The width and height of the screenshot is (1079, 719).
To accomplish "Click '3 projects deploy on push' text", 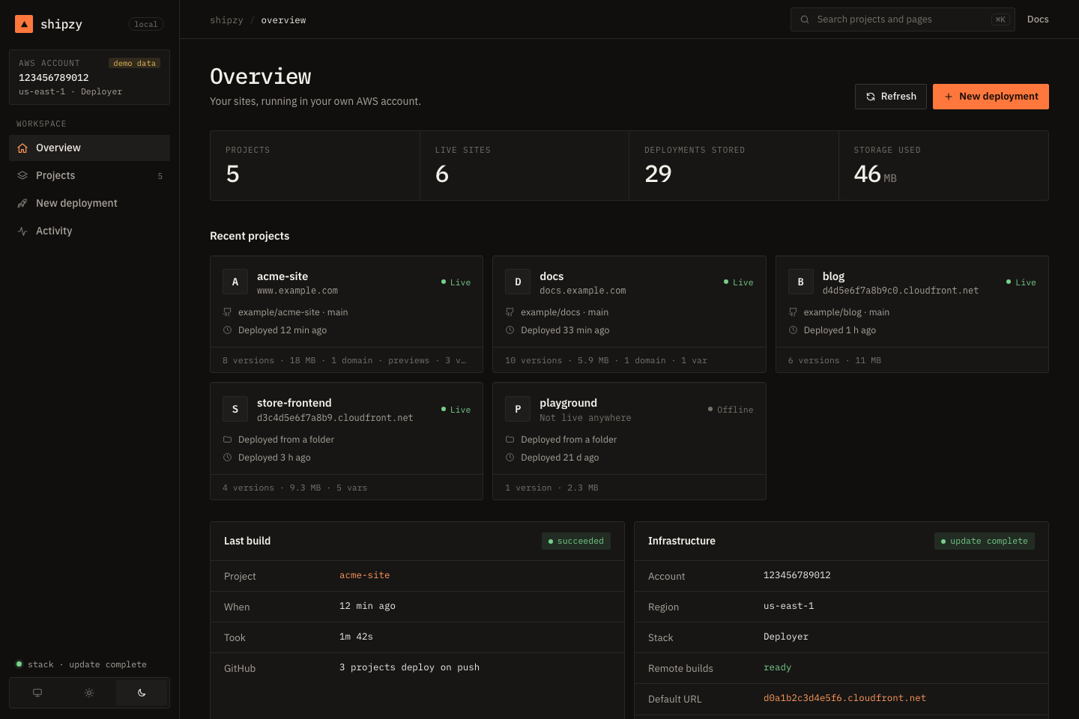I will click(x=409, y=667).
